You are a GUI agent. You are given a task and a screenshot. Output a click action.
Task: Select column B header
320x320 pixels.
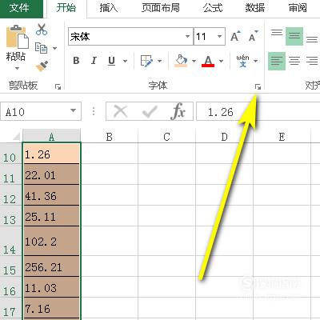[x=110, y=137]
